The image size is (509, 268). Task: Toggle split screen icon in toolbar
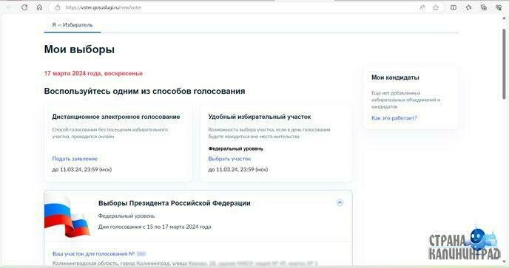[x=454, y=7]
